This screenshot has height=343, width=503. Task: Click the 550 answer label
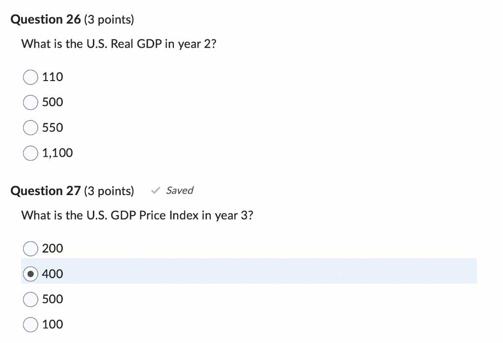tap(52, 128)
